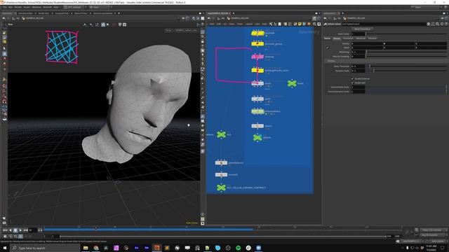449x252 pixels.
Task: Click the Key All Channels button
Action: tap(432, 235)
